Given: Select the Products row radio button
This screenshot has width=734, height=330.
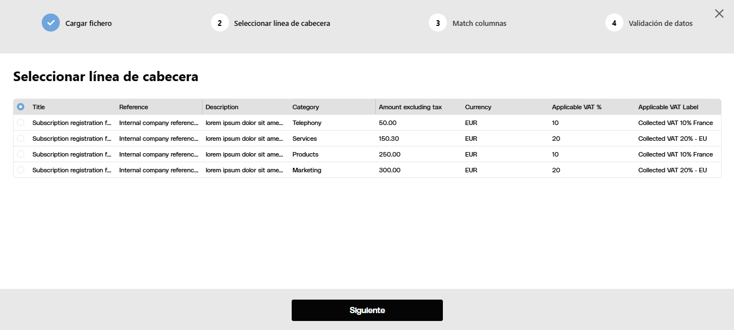Looking at the screenshot, I should click(x=21, y=154).
